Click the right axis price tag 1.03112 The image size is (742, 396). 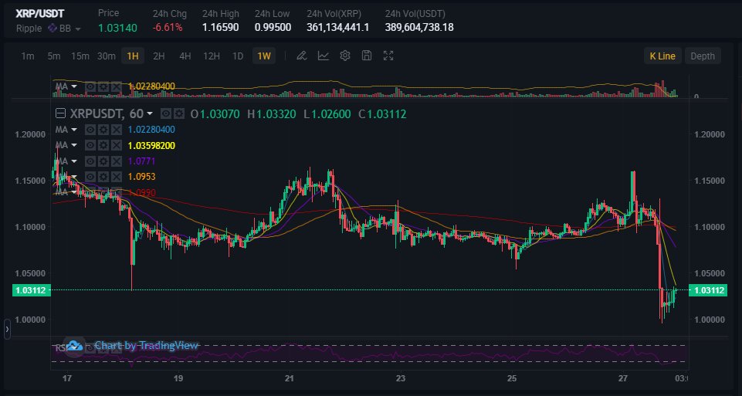point(708,290)
